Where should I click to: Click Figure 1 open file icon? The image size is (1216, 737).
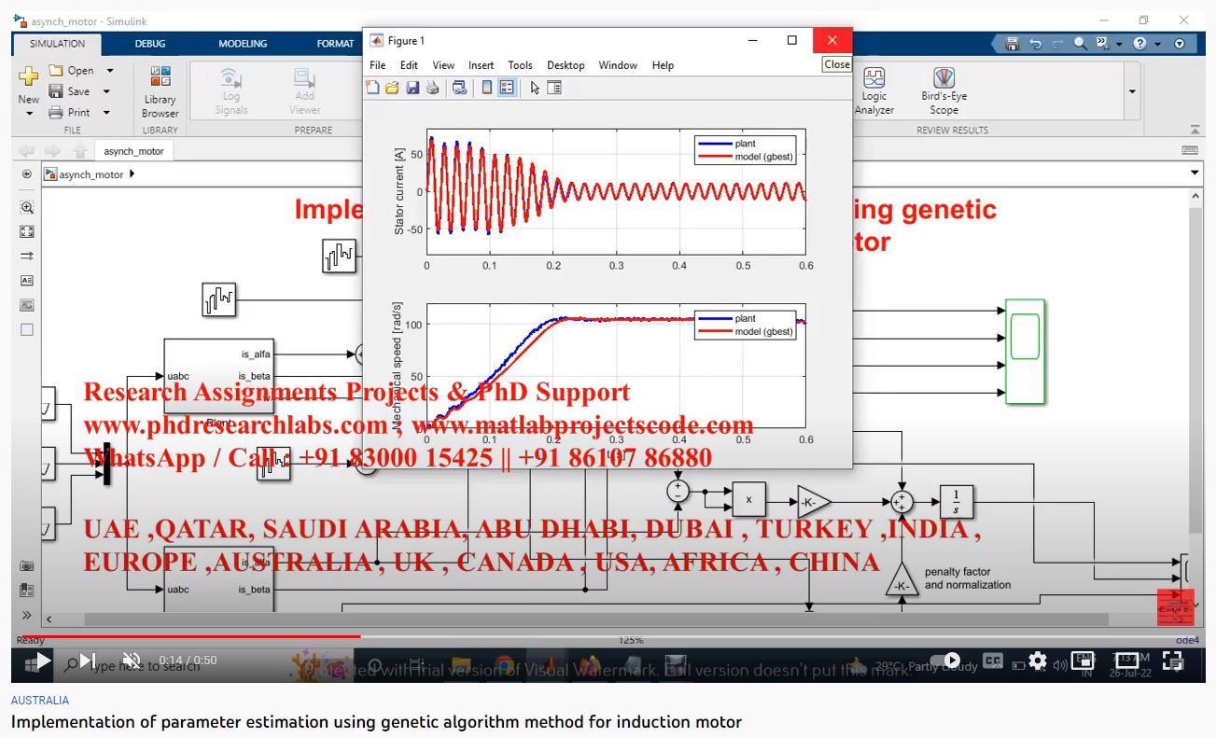point(392,88)
